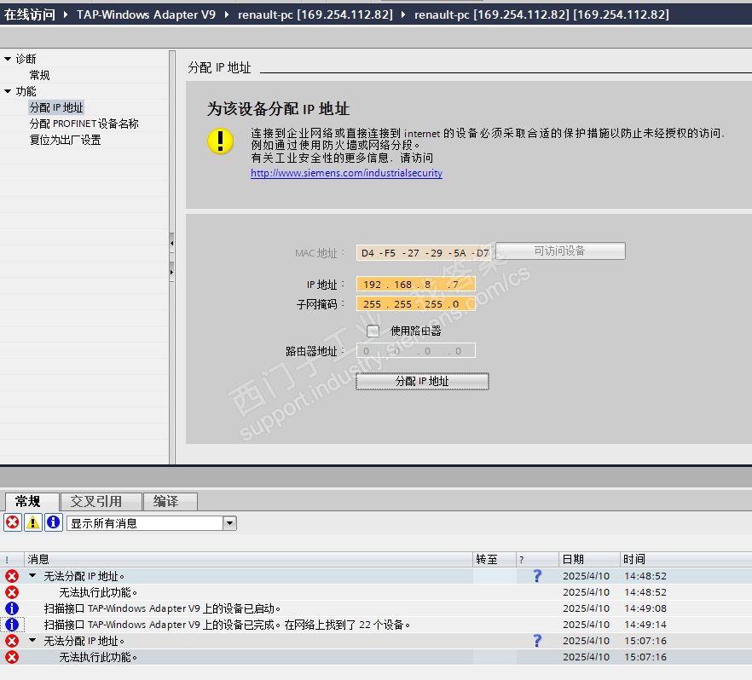Click error icon of 15:07:16 parent message

(x=12, y=641)
